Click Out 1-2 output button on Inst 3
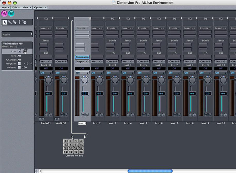This screenshot has width=236, height=173. coord(112,61)
